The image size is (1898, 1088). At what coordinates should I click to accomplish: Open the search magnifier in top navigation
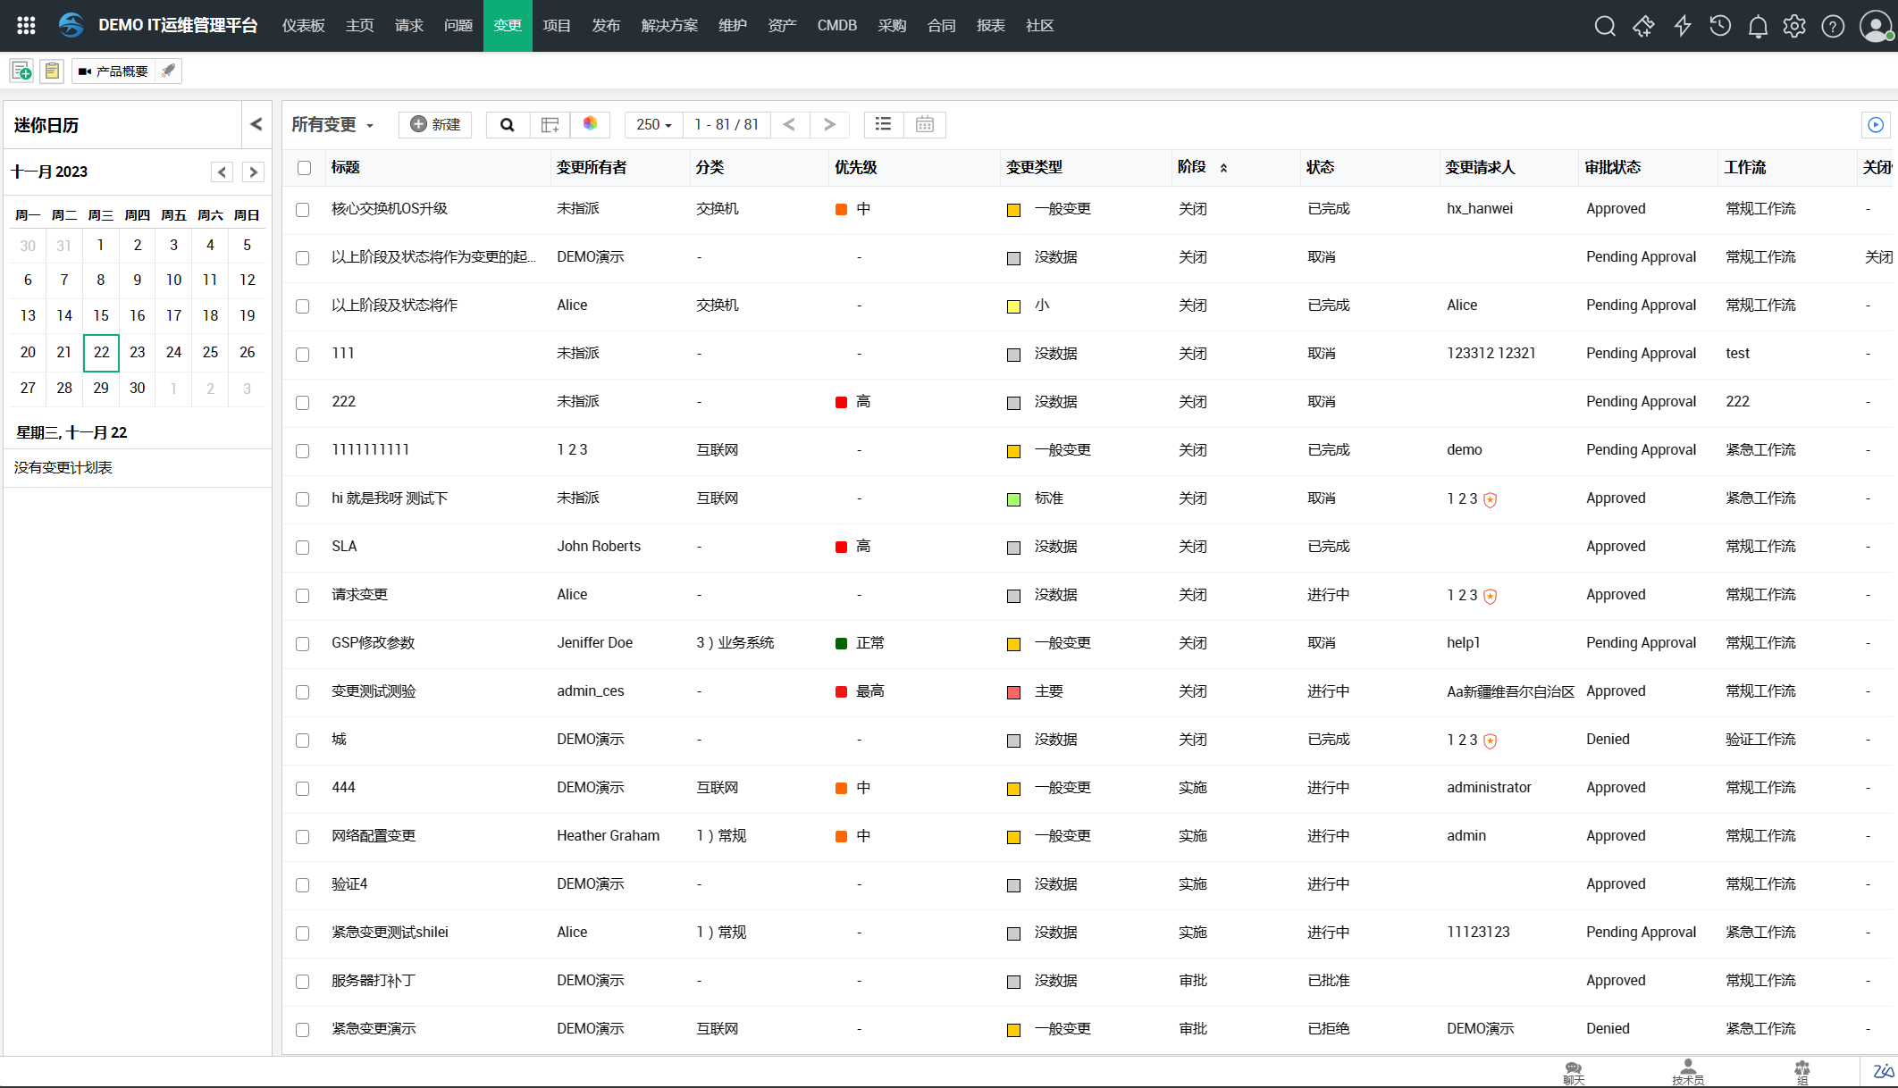tap(1605, 26)
